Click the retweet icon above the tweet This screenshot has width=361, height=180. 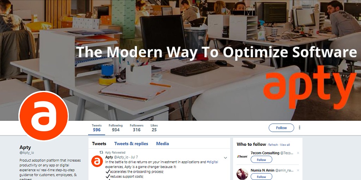click(101, 152)
